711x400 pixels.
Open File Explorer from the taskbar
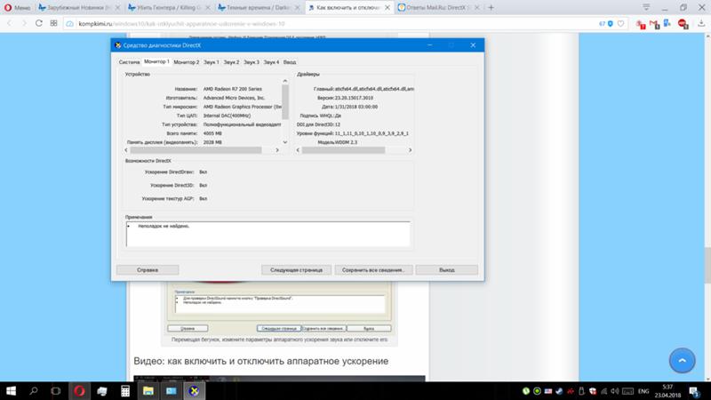pyautogui.click(x=148, y=391)
